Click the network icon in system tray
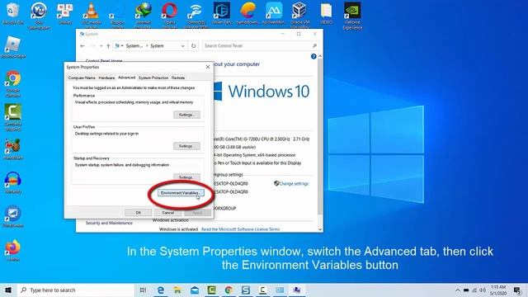 point(474,290)
